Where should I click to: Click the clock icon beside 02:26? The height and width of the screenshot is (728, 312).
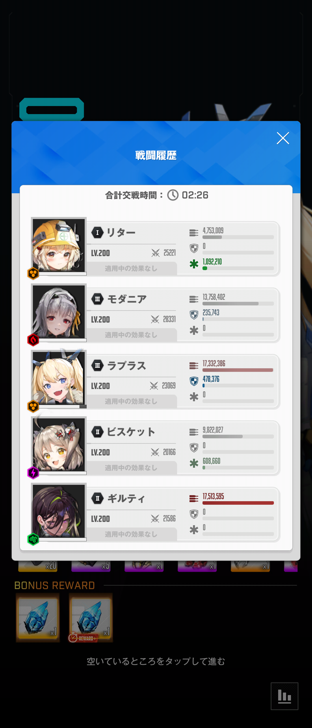(173, 195)
